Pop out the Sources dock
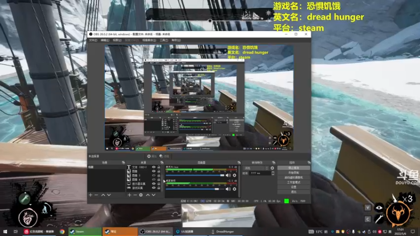 (x=162, y=163)
